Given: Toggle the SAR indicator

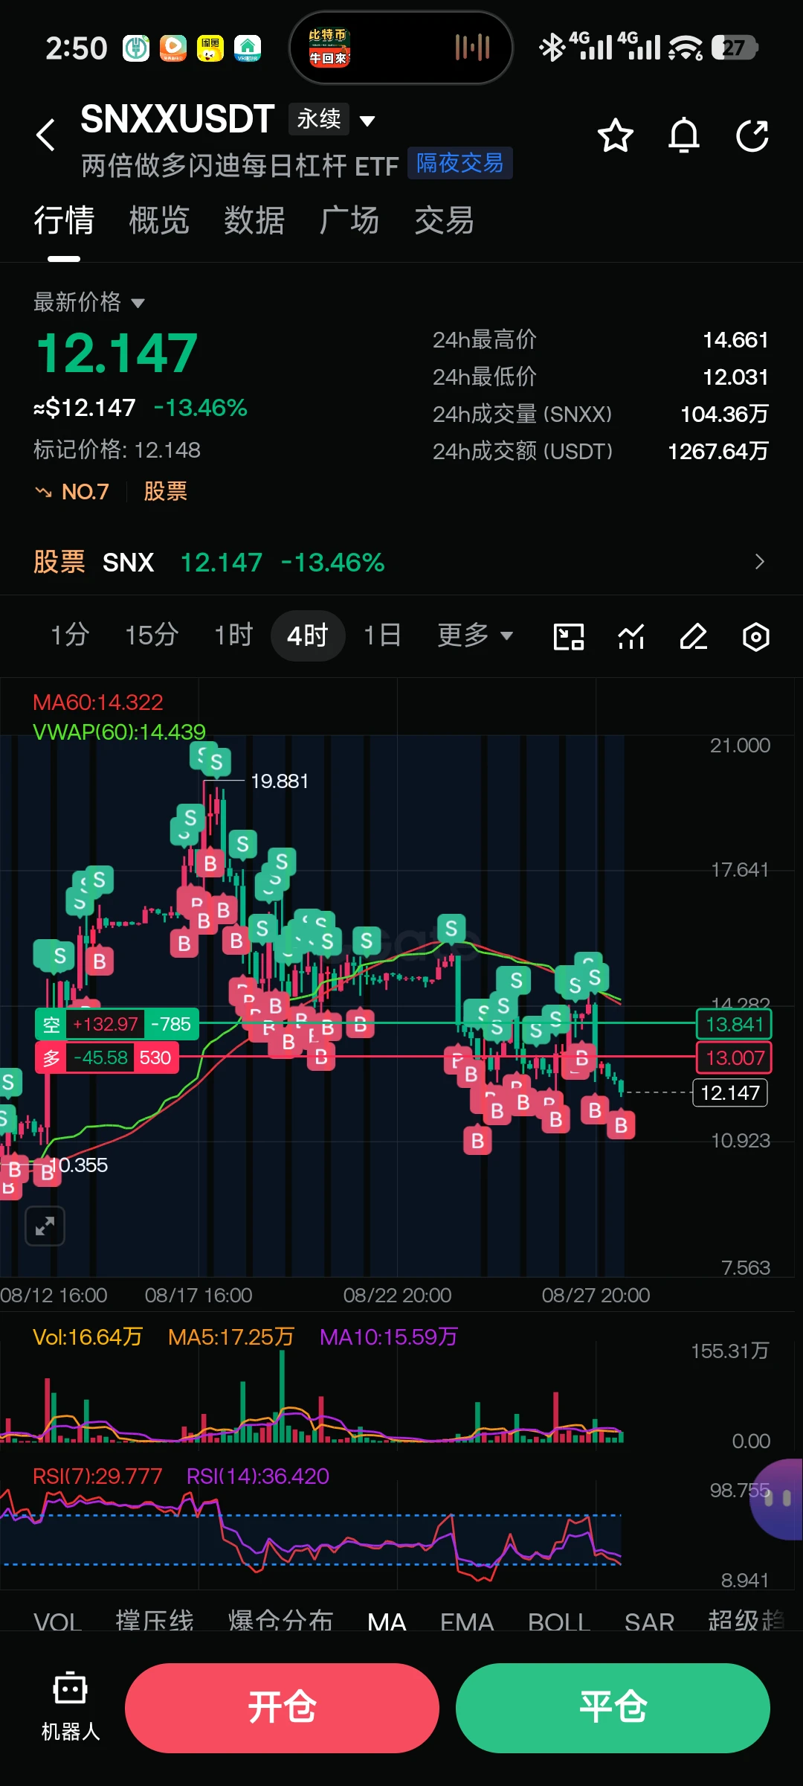Looking at the screenshot, I should click(649, 1622).
